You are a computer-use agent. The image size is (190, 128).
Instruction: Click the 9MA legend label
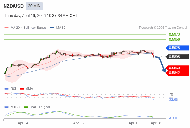point(30,89)
